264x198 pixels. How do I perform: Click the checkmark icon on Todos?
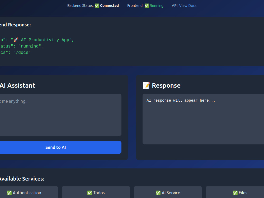pos(90,193)
